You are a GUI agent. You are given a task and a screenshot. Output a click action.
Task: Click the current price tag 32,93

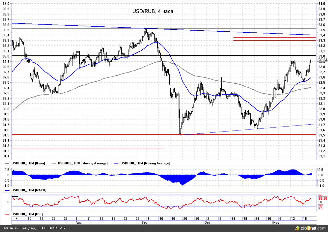coord(322,60)
